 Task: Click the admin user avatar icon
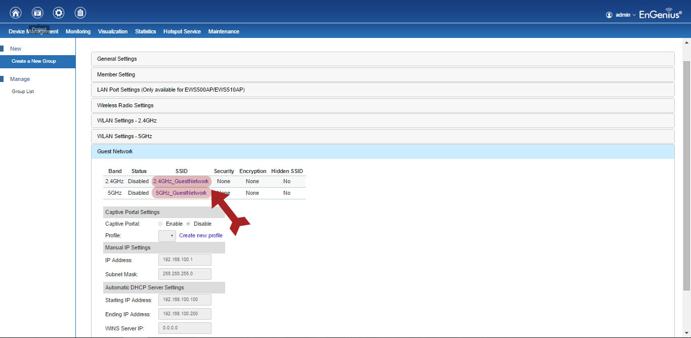click(x=609, y=15)
